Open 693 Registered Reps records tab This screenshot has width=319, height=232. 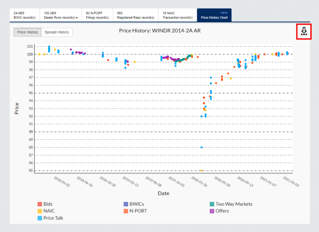click(x=135, y=15)
